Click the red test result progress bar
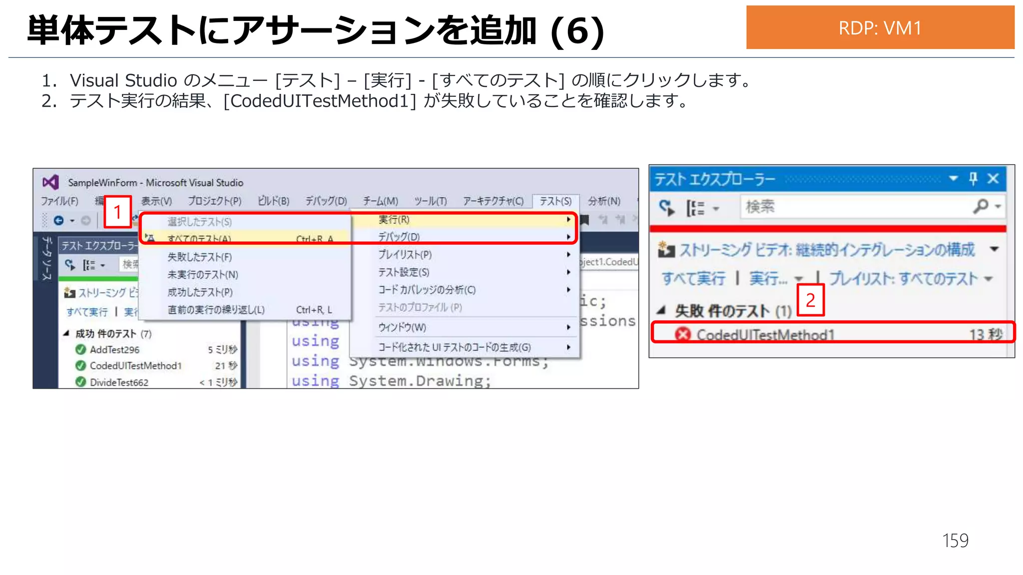This screenshot has height=575, width=1023. coord(828,229)
